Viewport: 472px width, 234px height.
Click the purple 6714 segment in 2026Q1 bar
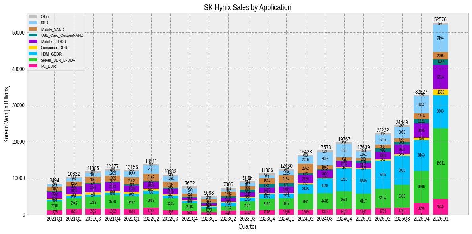[x=440, y=77]
